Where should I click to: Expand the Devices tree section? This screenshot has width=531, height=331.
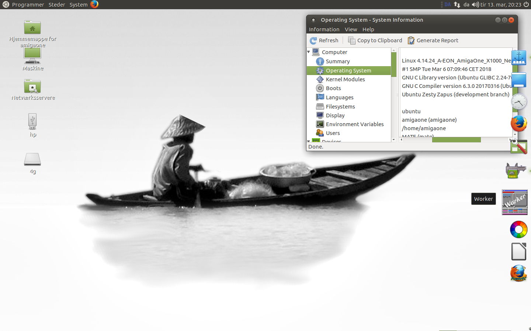tap(309, 141)
